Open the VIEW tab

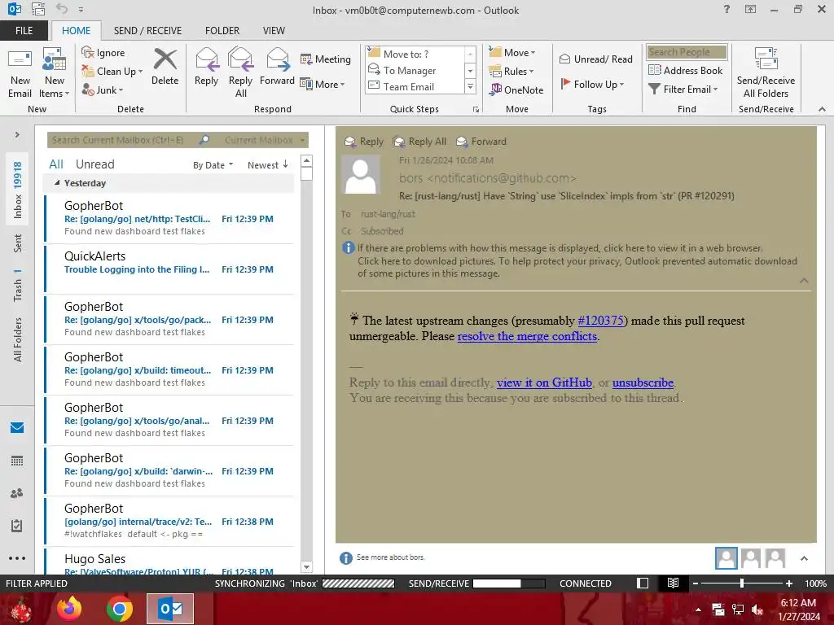pos(274,31)
